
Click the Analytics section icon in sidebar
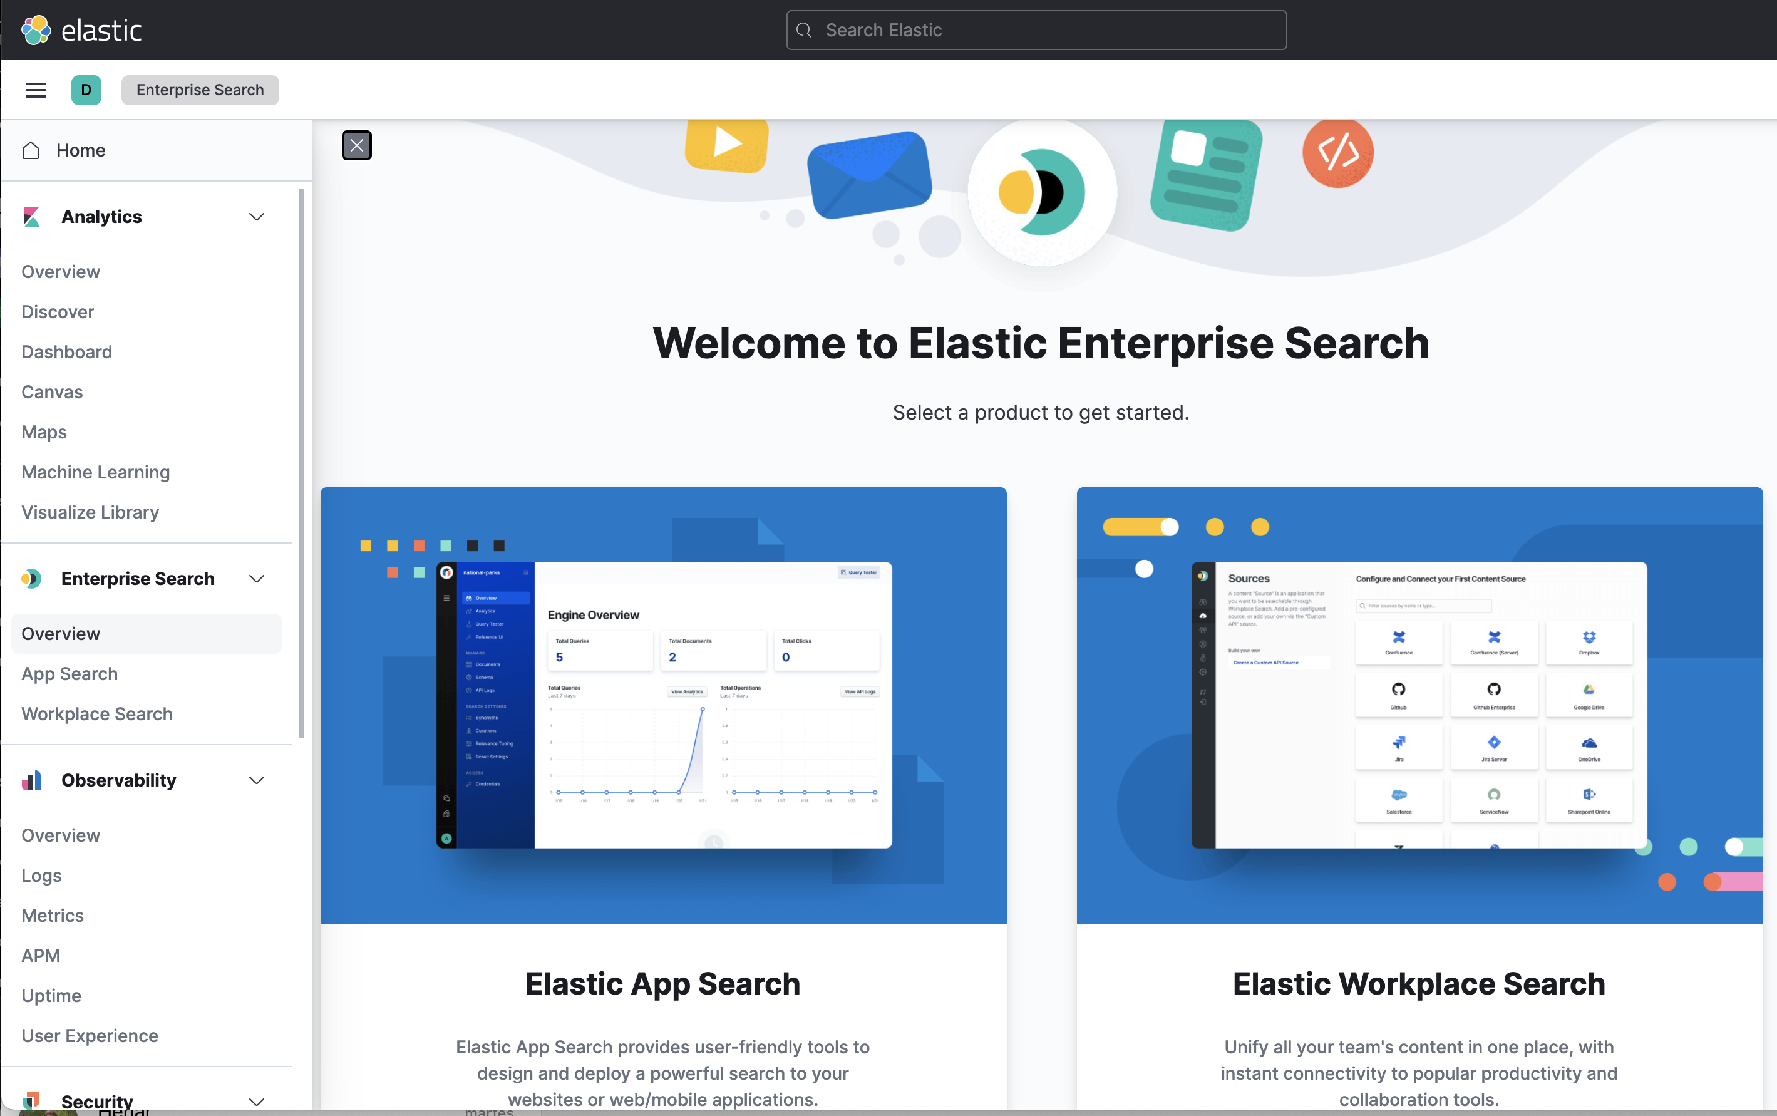31,216
